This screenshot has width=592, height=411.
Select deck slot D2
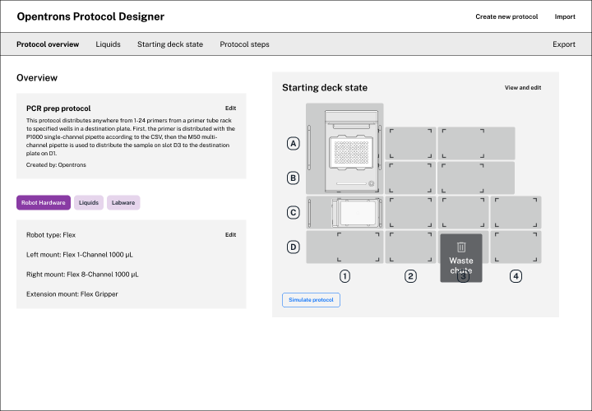pyautogui.click(x=410, y=247)
